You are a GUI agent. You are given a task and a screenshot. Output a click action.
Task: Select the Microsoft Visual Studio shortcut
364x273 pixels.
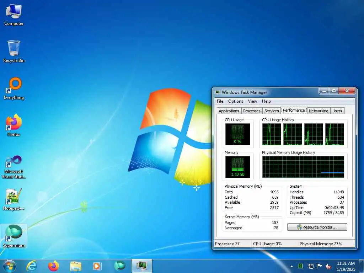click(14, 167)
